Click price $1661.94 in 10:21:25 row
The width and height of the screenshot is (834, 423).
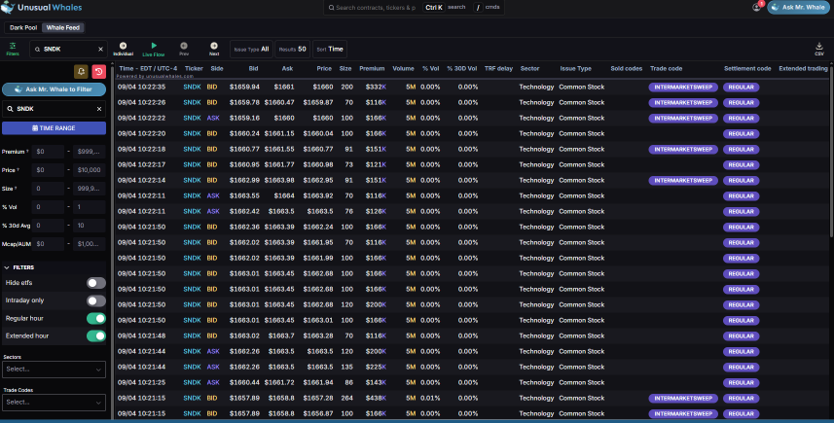point(318,382)
